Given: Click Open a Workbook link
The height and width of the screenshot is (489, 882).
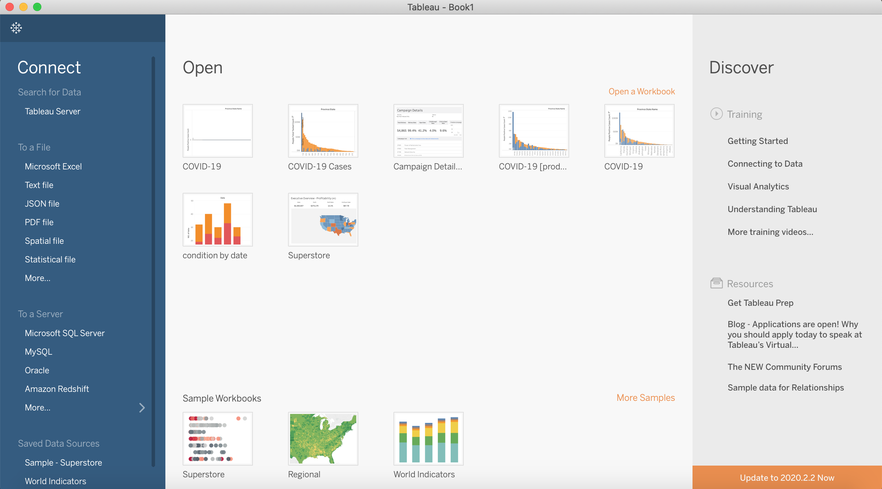Looking at the screenshot, I should tap(642, 92).
